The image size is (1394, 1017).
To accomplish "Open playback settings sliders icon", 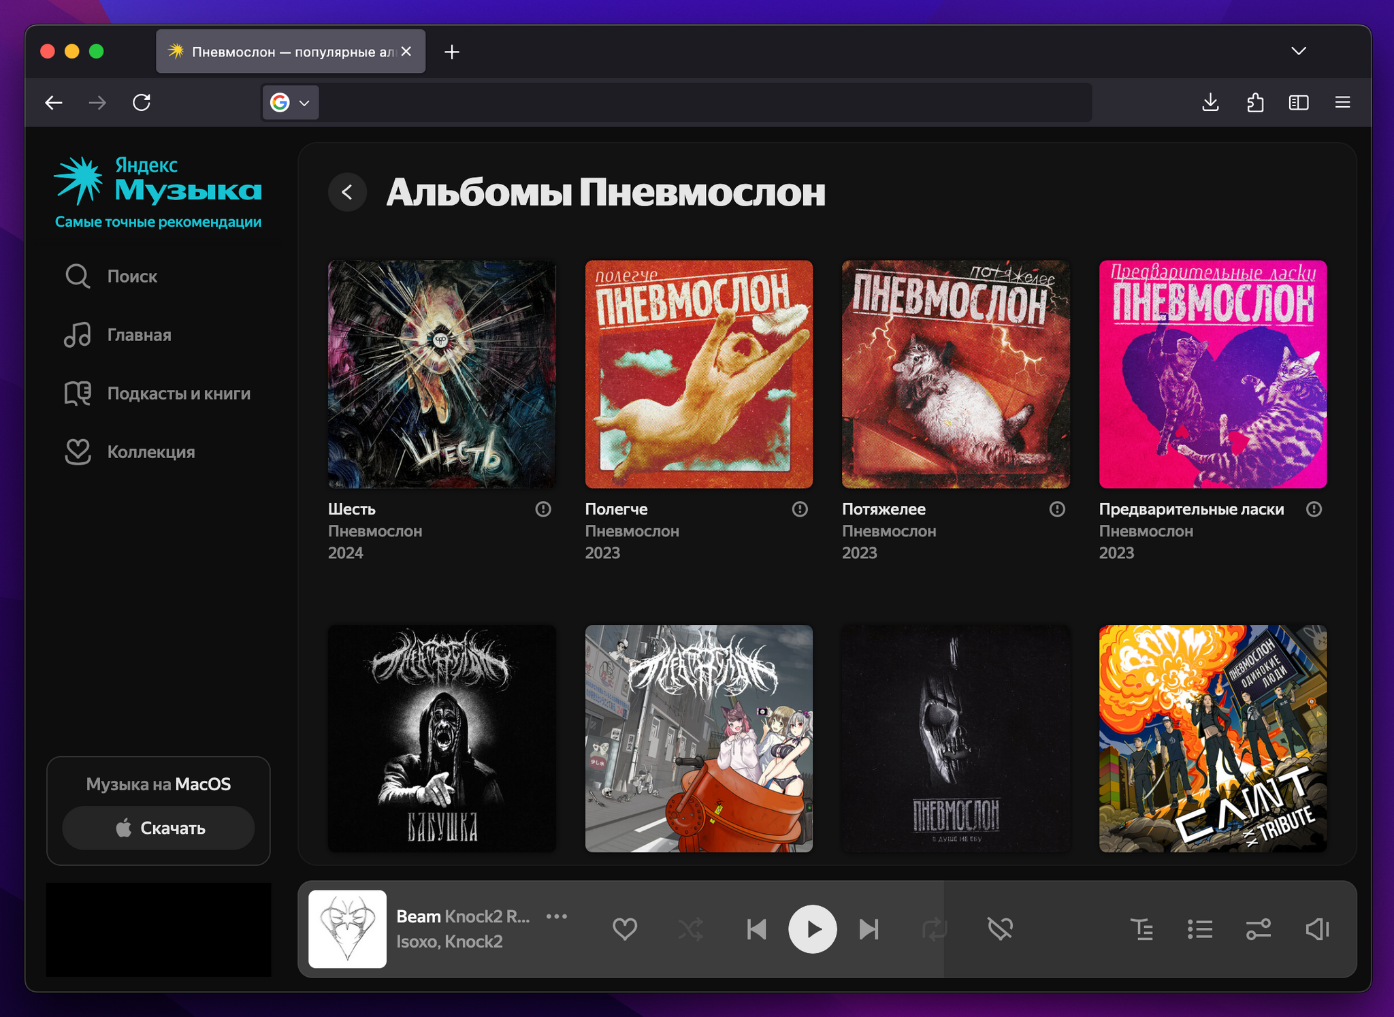I will (x=1258, y=929).
